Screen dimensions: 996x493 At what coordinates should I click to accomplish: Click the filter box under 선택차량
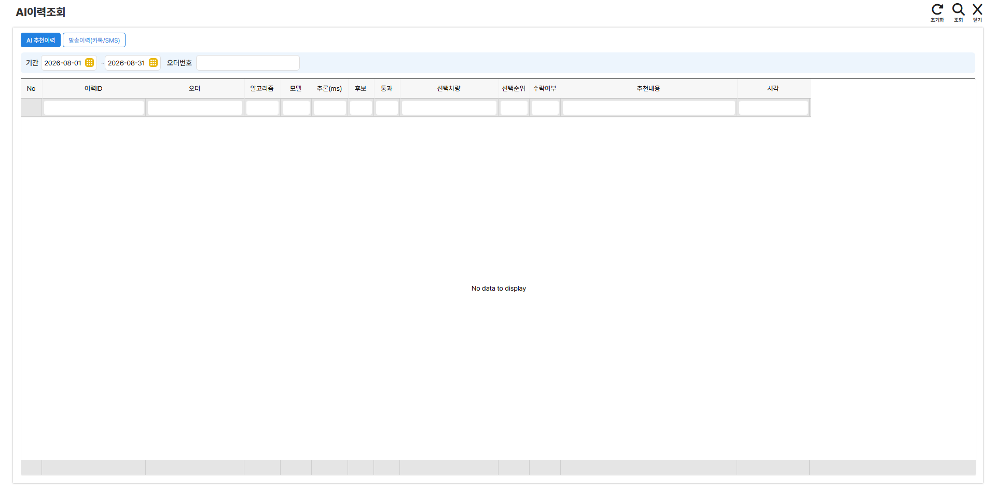tap(449, 107)
